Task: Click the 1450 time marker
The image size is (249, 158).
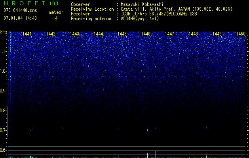Action: pos(241,34)
